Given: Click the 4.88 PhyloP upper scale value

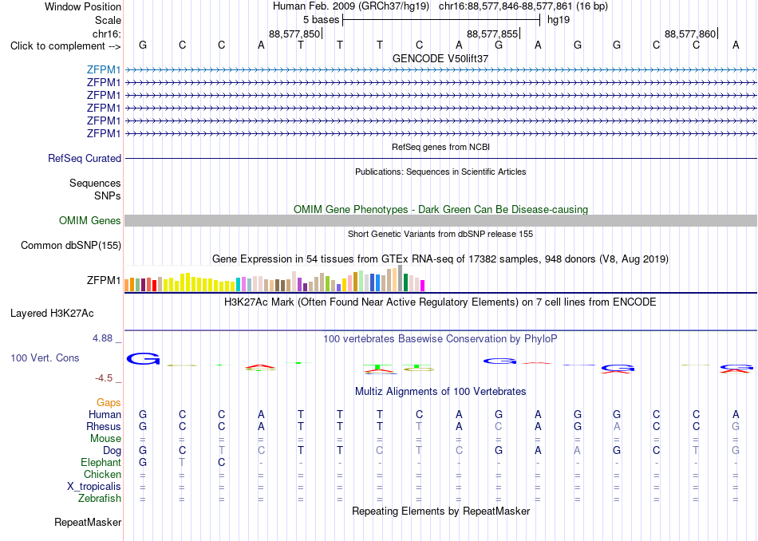Looking at the screenshot, I should pos(102,338).
